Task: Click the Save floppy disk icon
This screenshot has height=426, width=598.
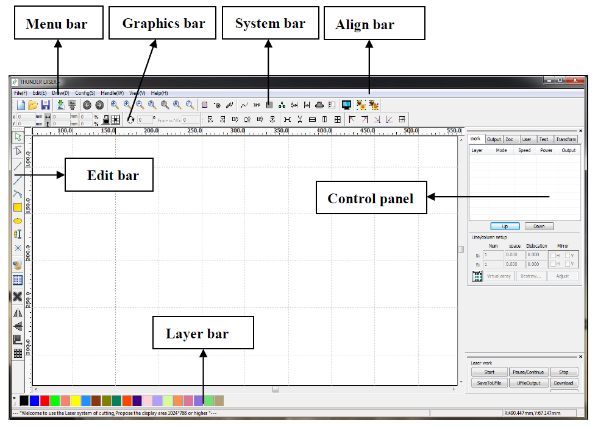Action: click(46, 105)
